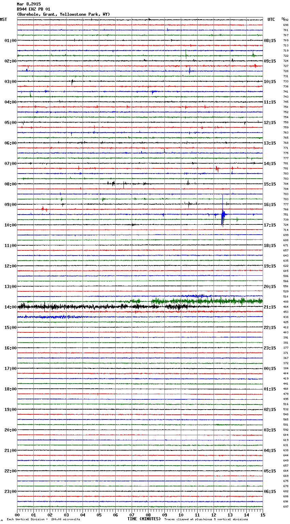Pick the "08:00" MST hour label
The width and height of the screenshot is (290, 524).
tap(11, 184)
